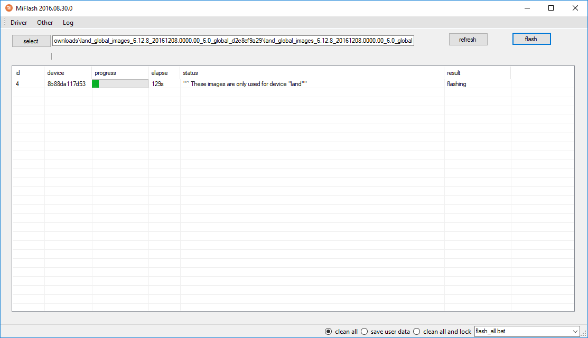Viewport: 588px width, 338px height.
Task: Click the select folder button
Action: (x=31, y=41)
